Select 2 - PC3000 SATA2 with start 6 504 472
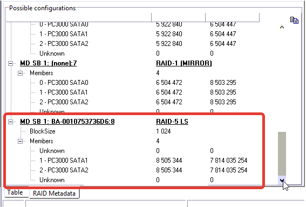 pos(64,102)
